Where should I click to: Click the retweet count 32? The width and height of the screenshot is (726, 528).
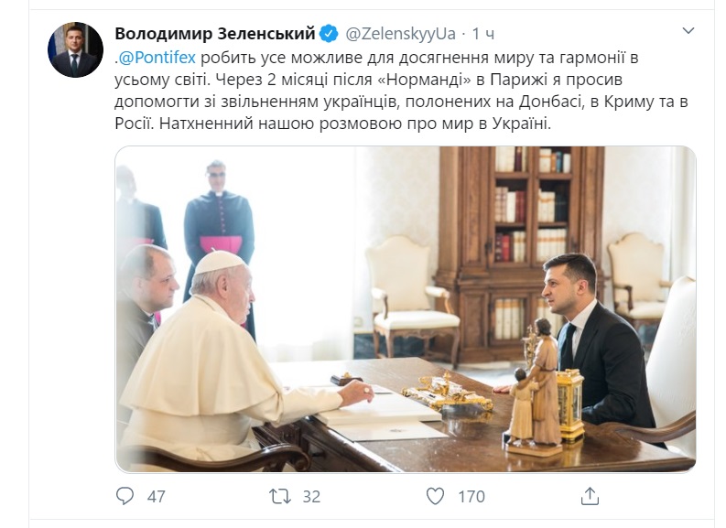pyautogui.click(x=311, y=497)
